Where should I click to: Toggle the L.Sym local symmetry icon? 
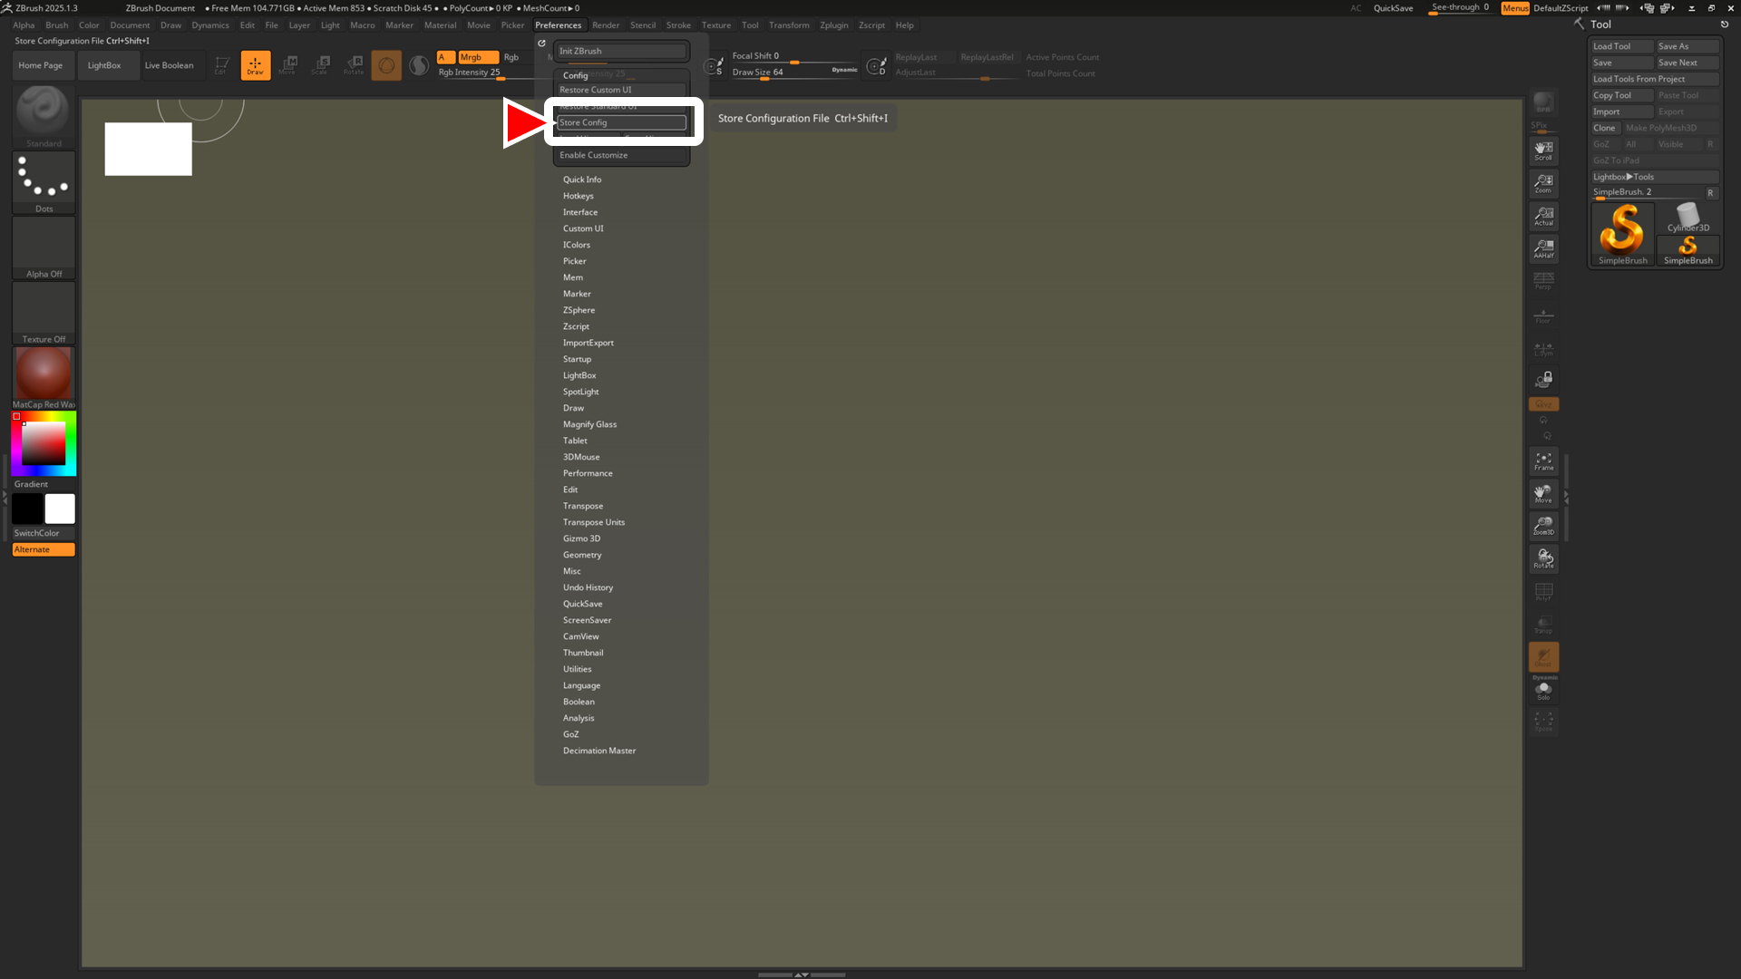pos(1543,348)
